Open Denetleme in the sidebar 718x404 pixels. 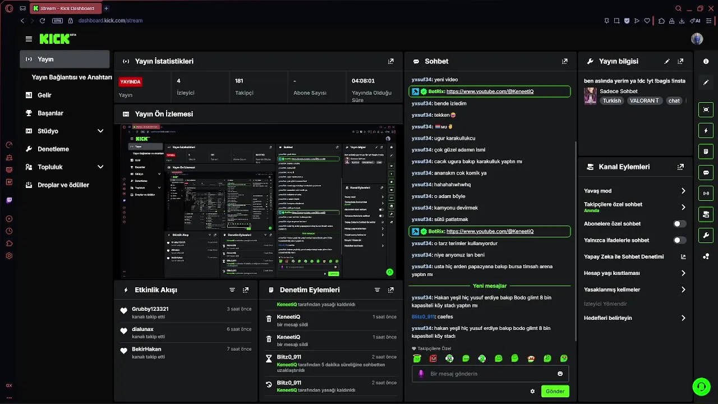(x=53, y=149)
